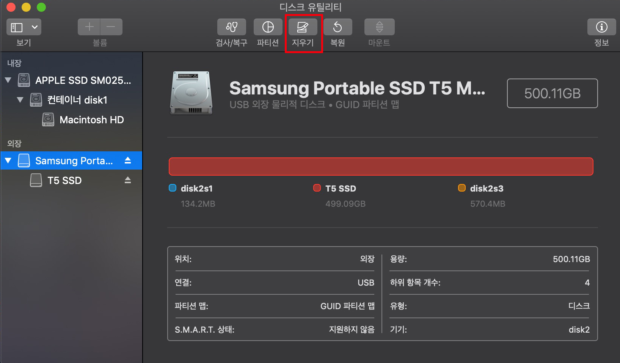Image resolution: width=620 pixels, height=363 pixels.
Task: Click the Add Volume plus button
Action: pos(89,27)
